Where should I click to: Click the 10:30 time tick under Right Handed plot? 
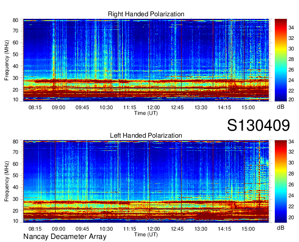[106, 107]
